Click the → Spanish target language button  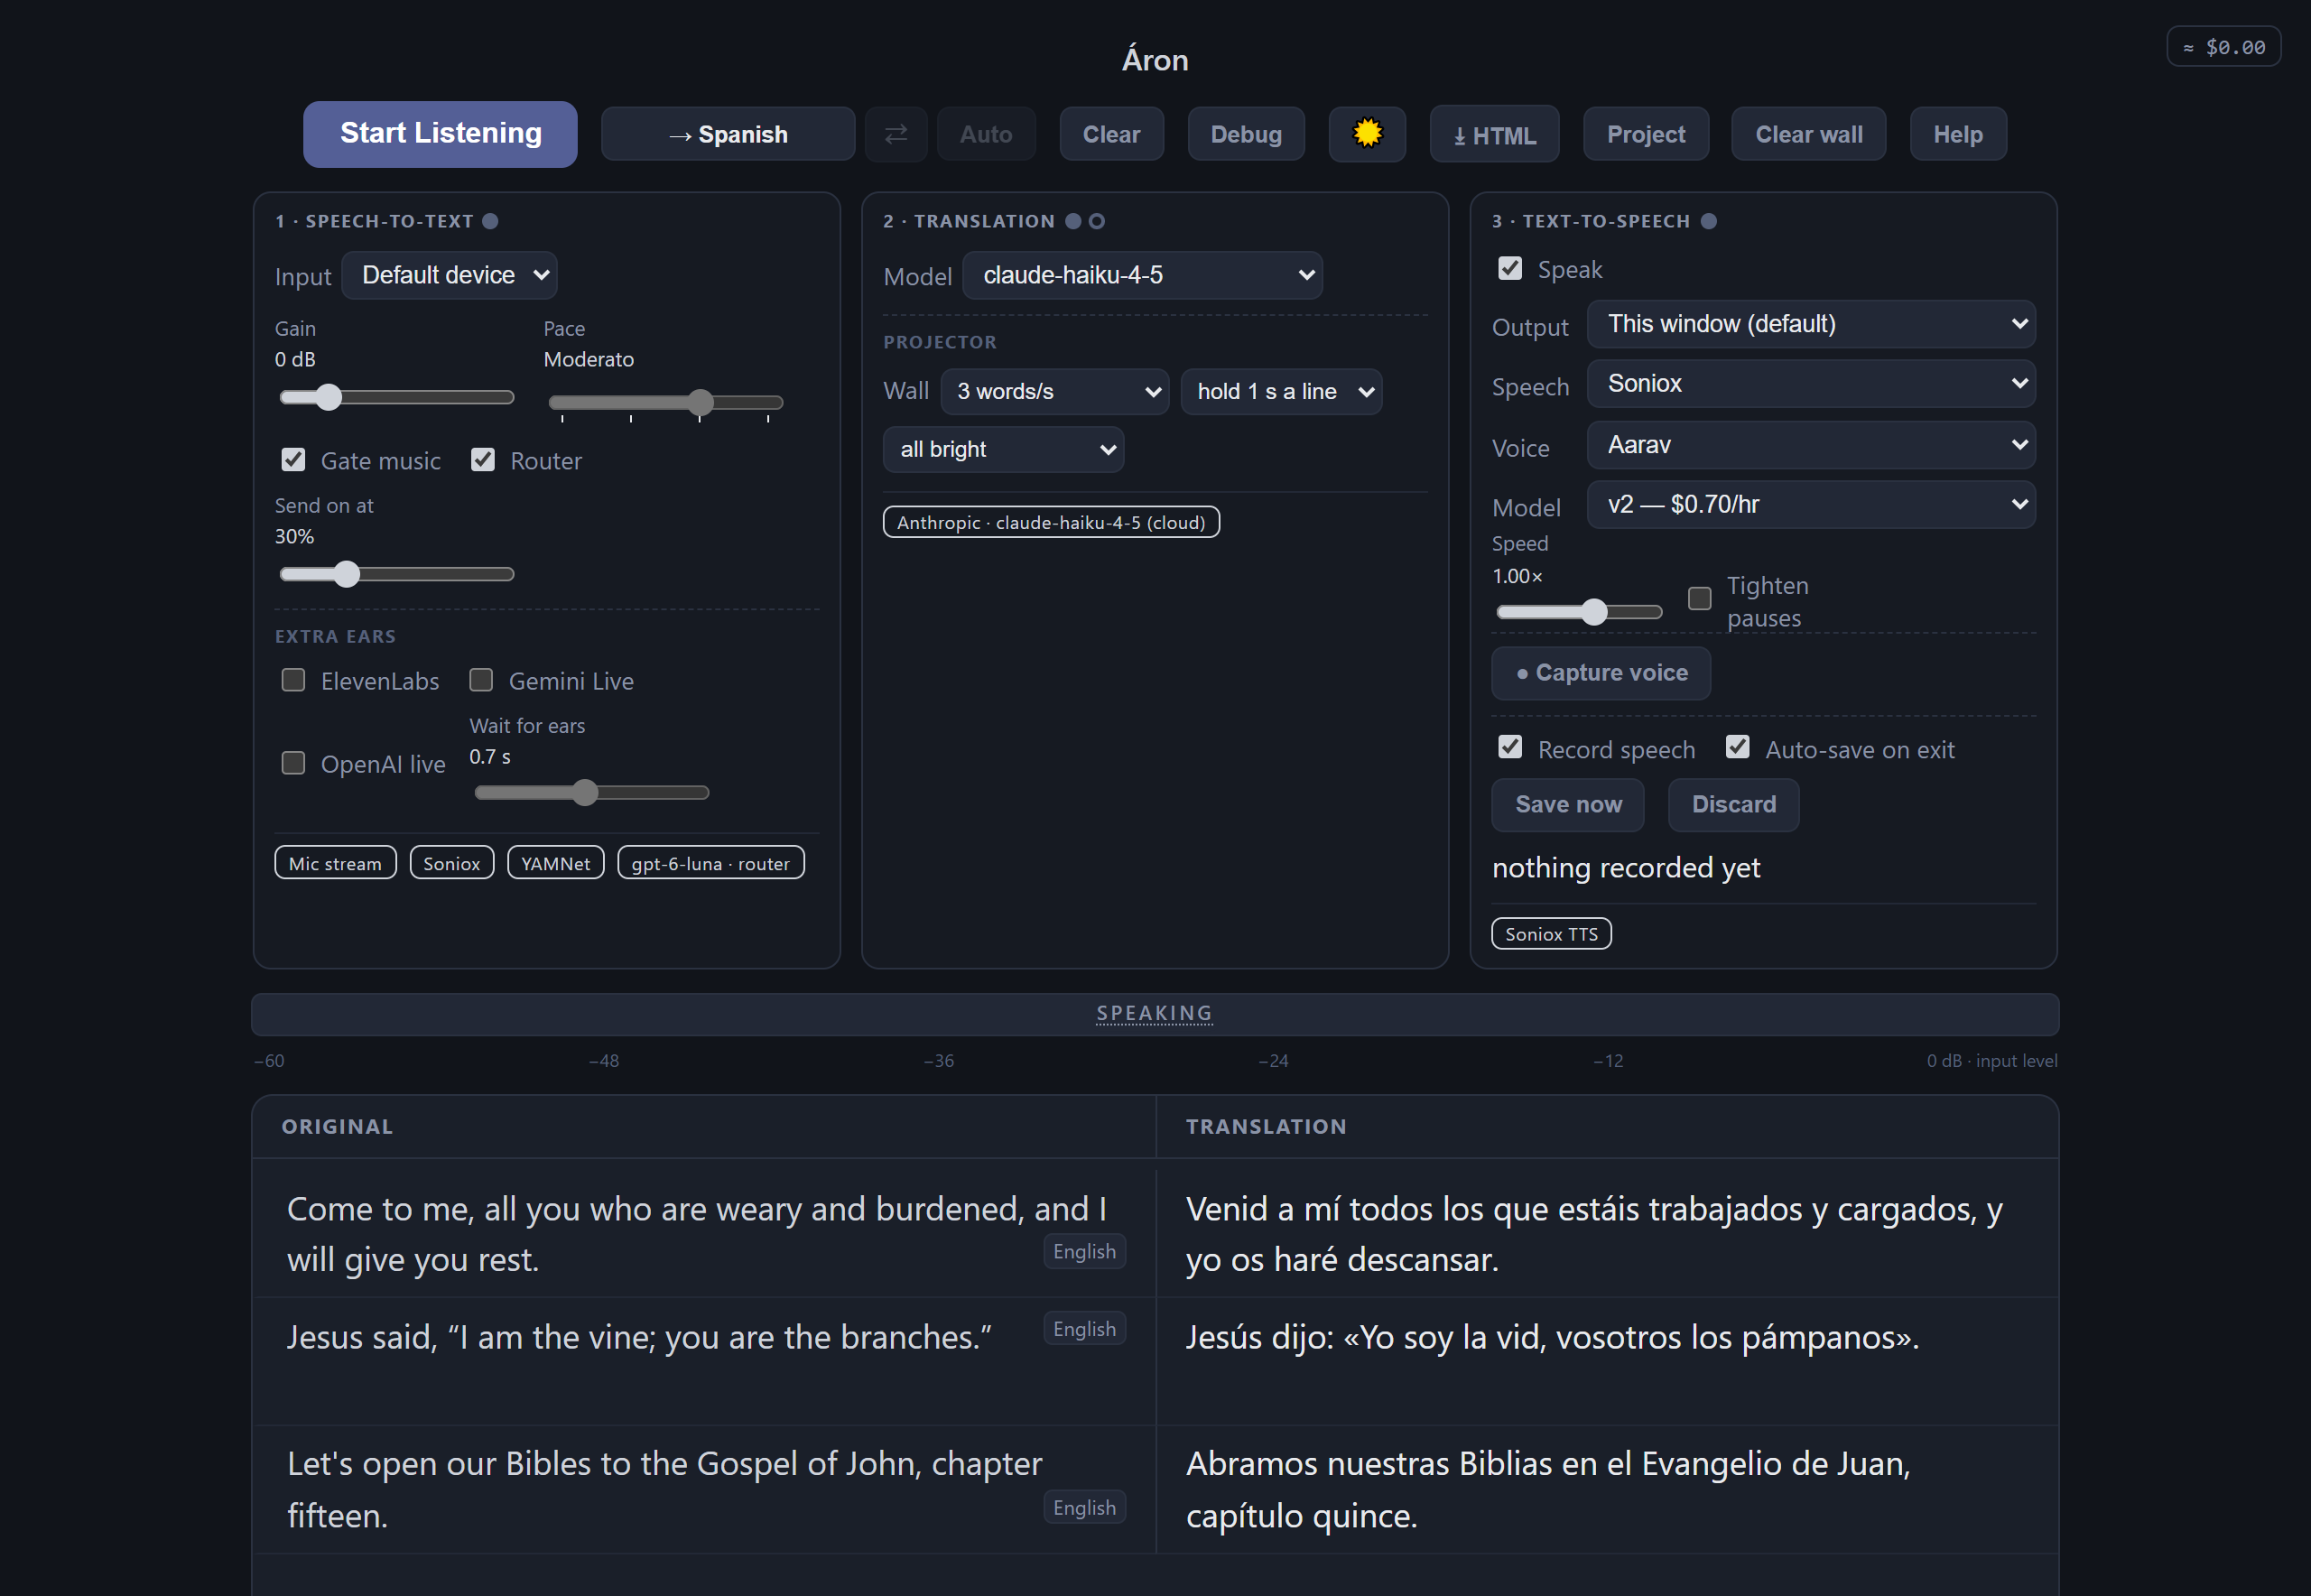point(728,134)
